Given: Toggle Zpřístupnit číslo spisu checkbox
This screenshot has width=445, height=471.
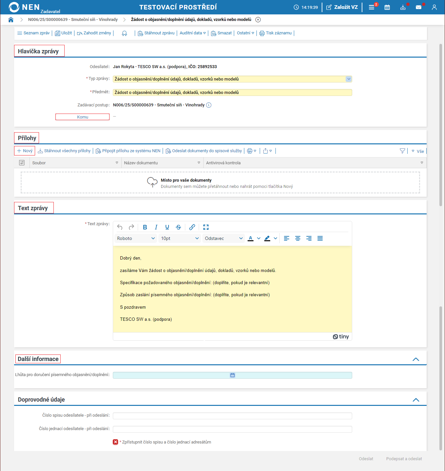Looking at the screenshot, I should (115, 442).
